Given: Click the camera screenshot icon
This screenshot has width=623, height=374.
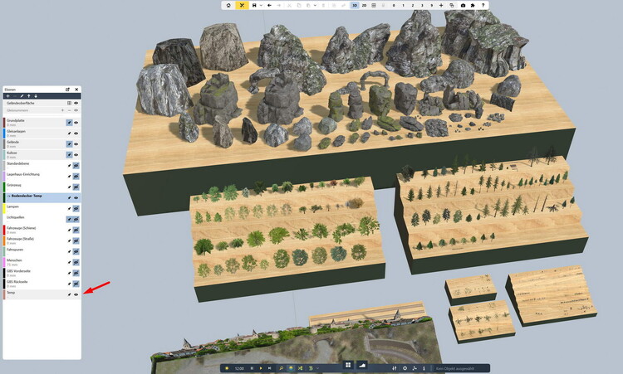Looking at the screenshot, I should click(x=463, y=5).
